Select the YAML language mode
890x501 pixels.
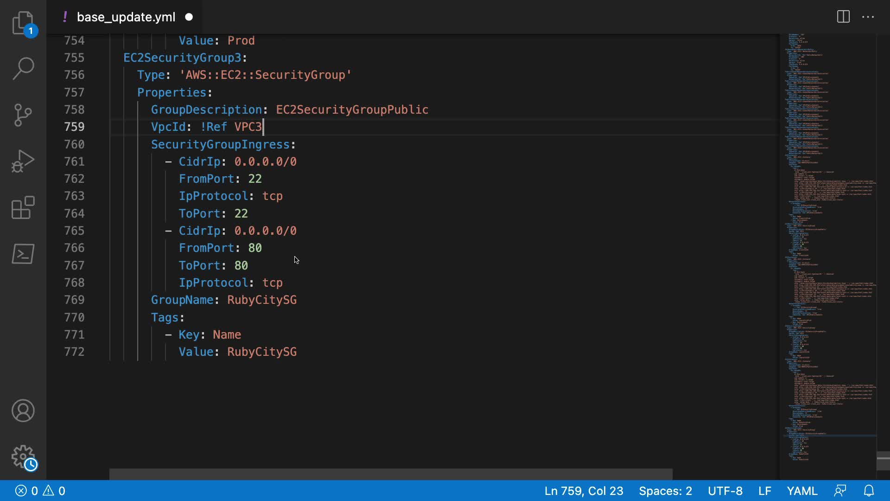(802, 491)
